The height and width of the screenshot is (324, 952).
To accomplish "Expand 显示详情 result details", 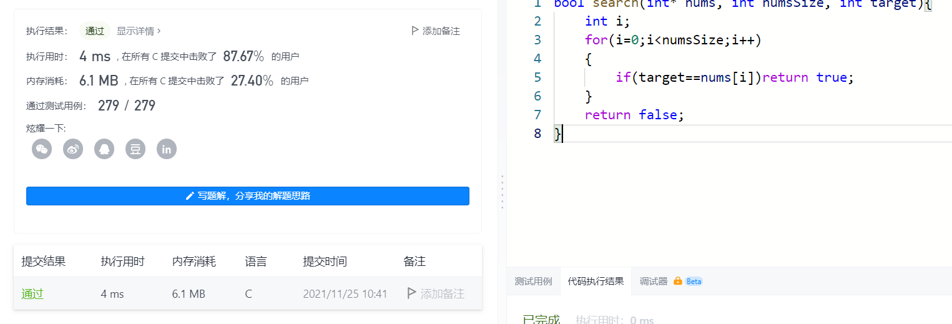I will click(x=139, y=31).
